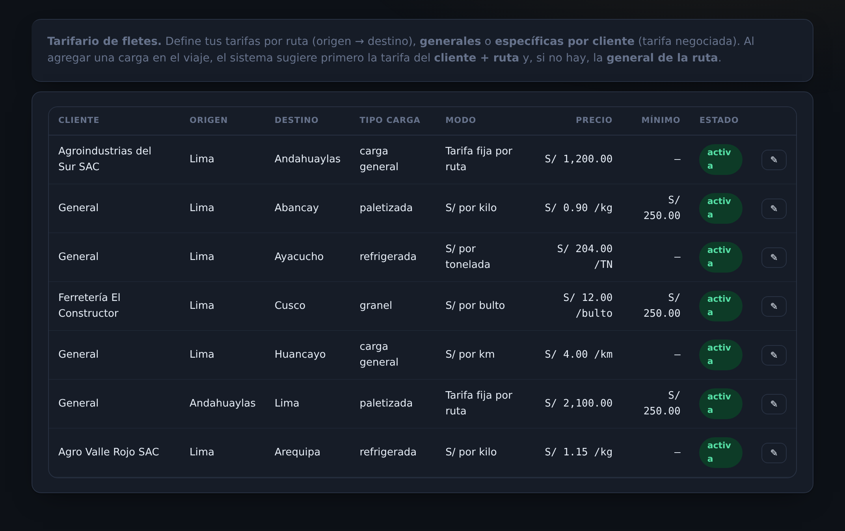Screen dimensions: 845x531
Task: Open pencil edit for Lima–Abancay tariff
Action: (x=774, y=208)
